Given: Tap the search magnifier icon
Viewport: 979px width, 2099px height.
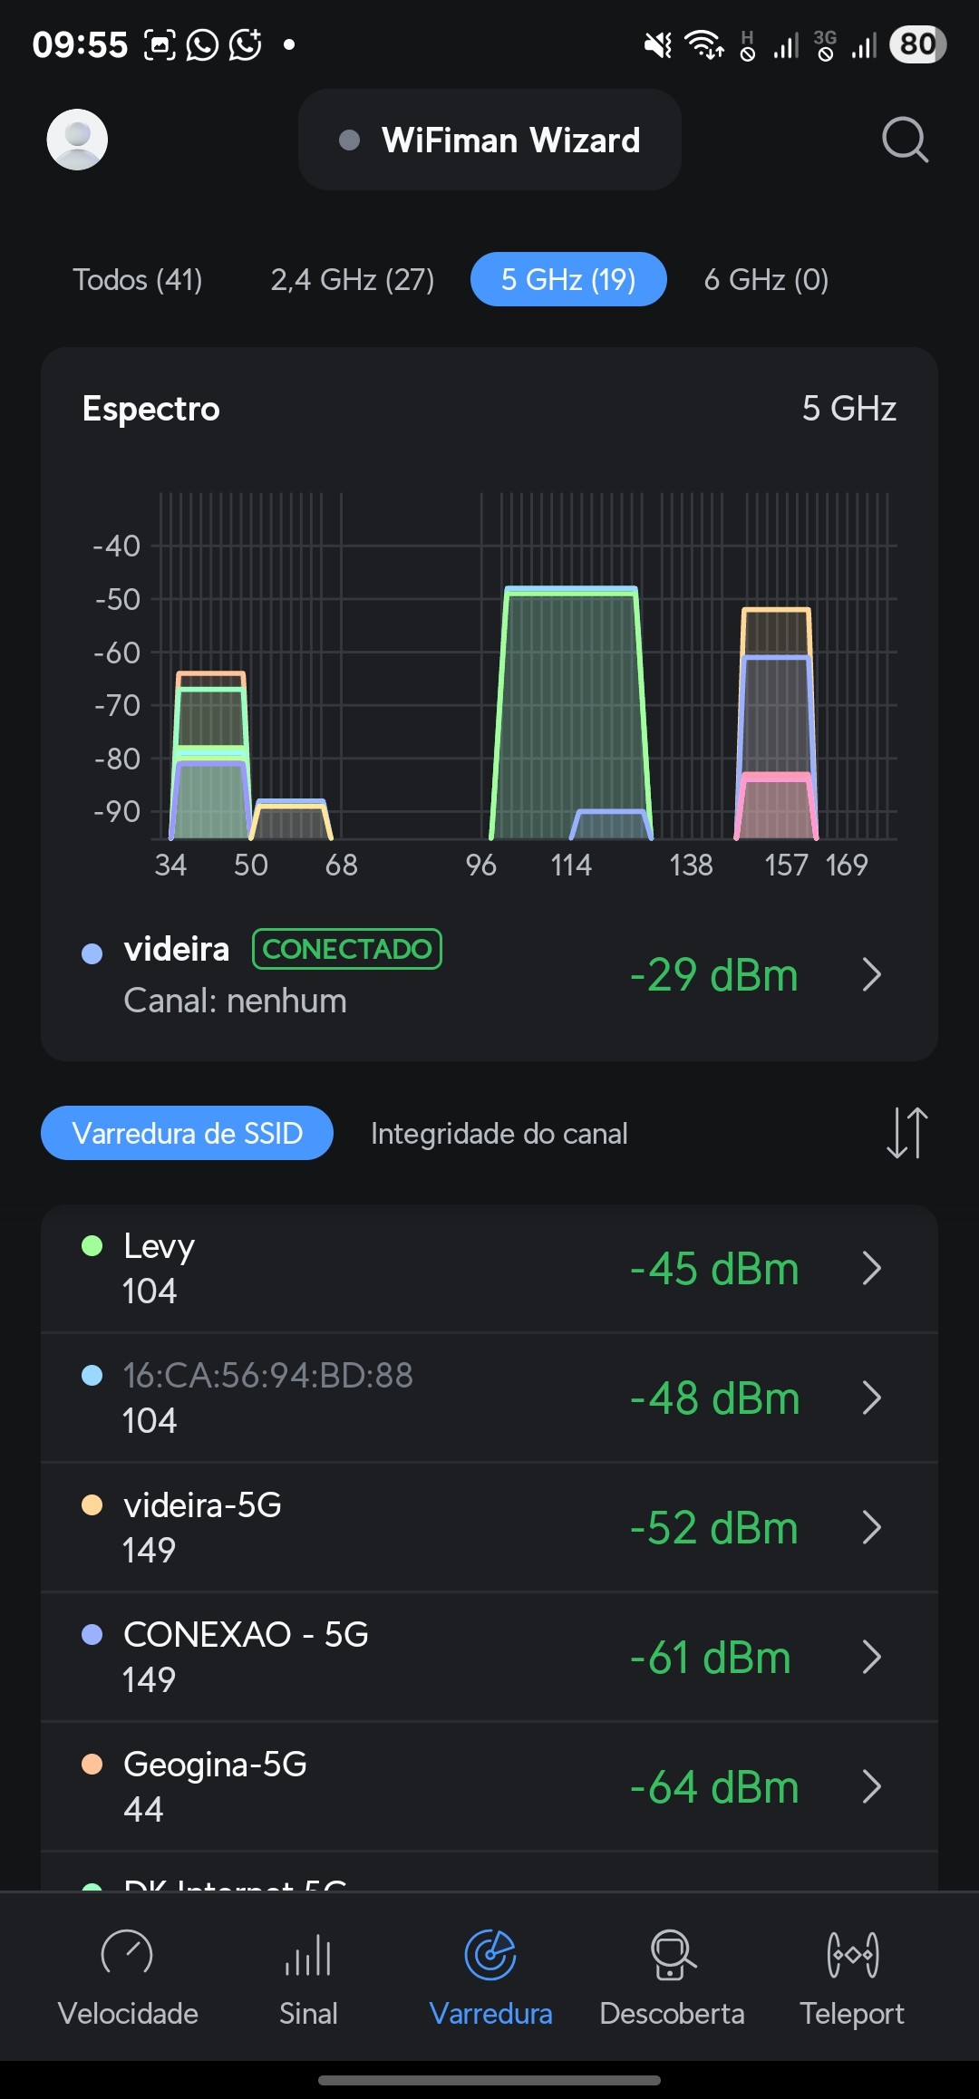Looking at the screenshot, I should [x=905, y=140].
